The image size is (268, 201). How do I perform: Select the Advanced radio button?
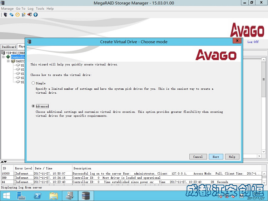pyautogui.click(x=33, y=106)
